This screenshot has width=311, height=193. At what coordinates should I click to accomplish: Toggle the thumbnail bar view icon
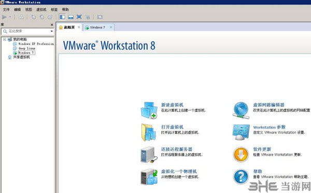[71, 17]
